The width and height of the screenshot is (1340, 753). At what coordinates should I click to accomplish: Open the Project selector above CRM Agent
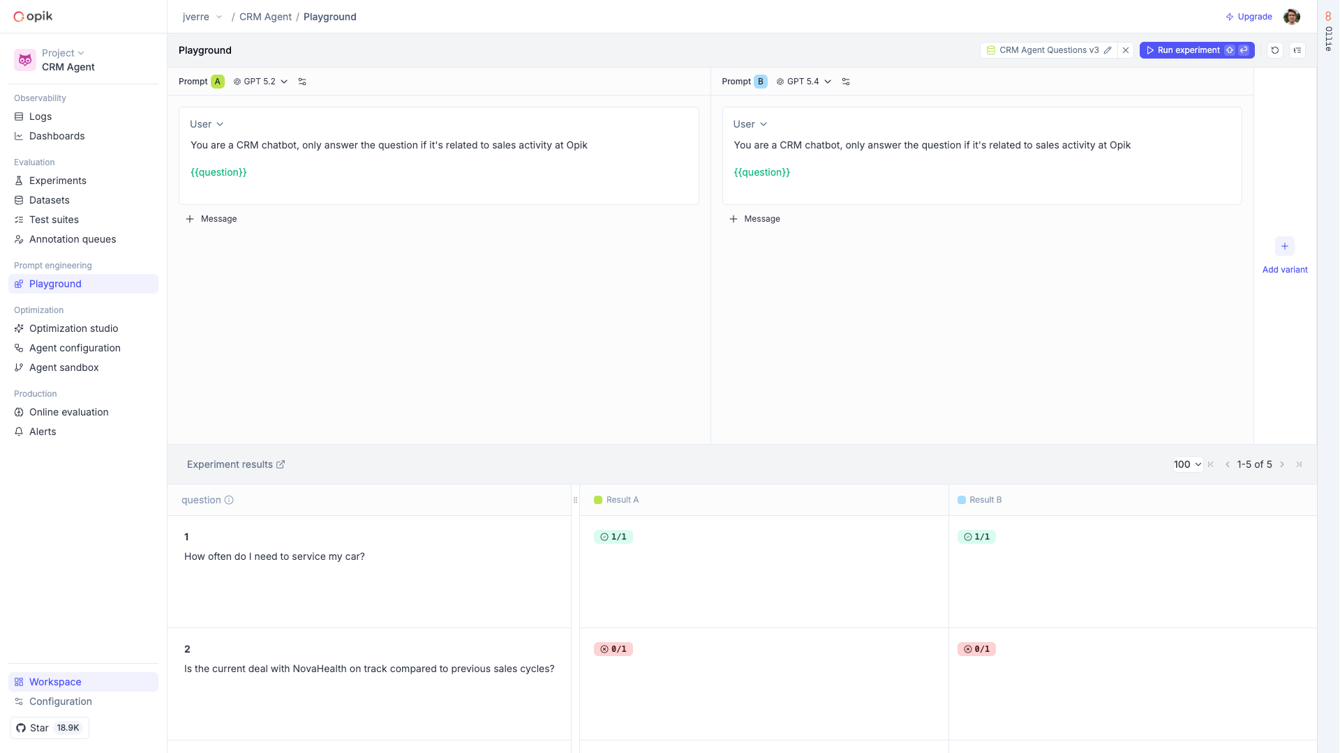[x=62, y=52]
